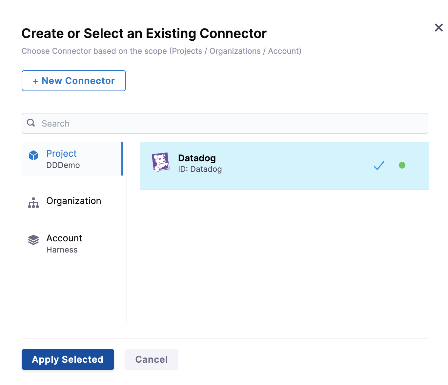Select the Harness account name
This screenshot has width=448, height=385.
62,250
